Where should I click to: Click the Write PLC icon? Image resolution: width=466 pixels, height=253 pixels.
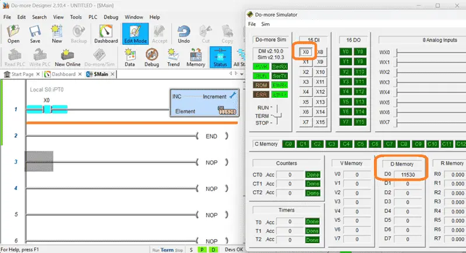[x=40, y=58]
